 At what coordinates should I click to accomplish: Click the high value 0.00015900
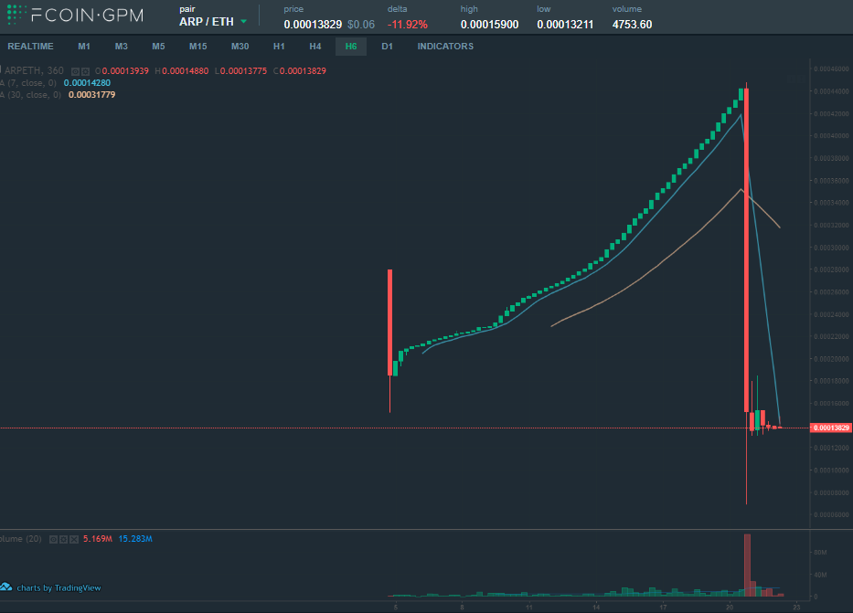490,25
